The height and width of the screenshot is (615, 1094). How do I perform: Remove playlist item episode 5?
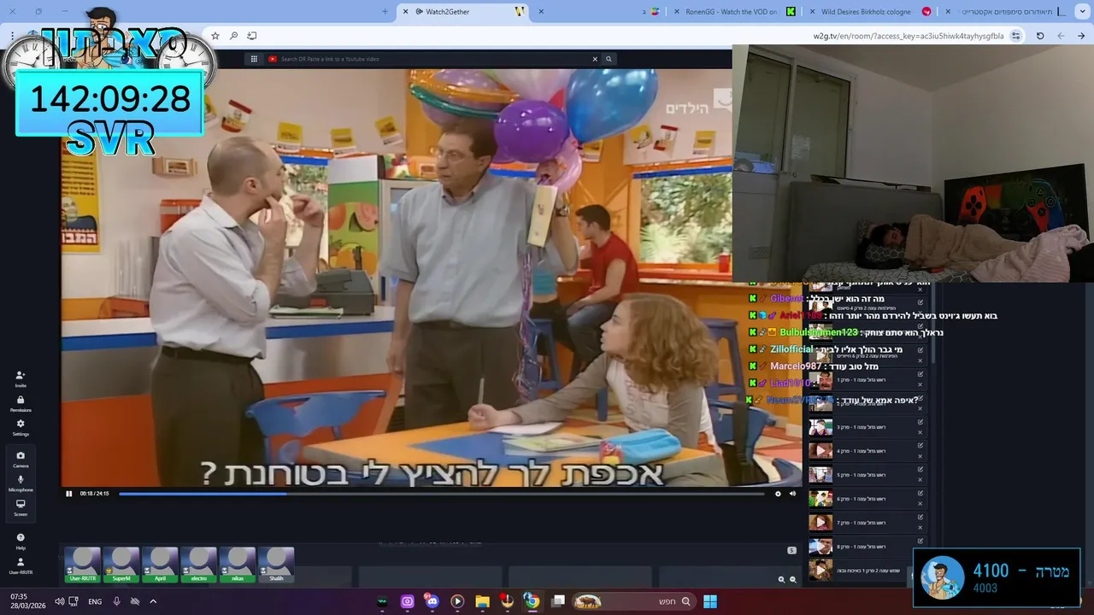(x=920, y=480)
